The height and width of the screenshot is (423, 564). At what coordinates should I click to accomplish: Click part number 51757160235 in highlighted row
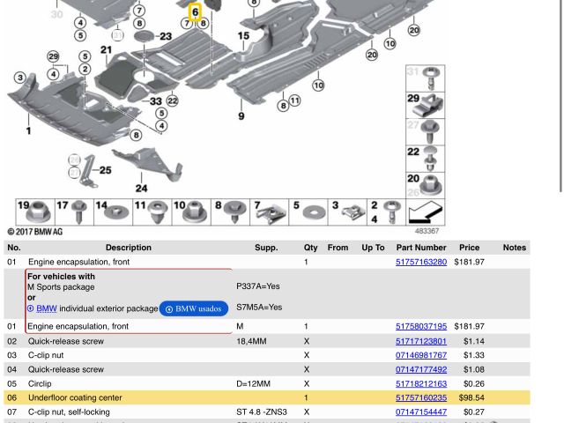(420, 397)
